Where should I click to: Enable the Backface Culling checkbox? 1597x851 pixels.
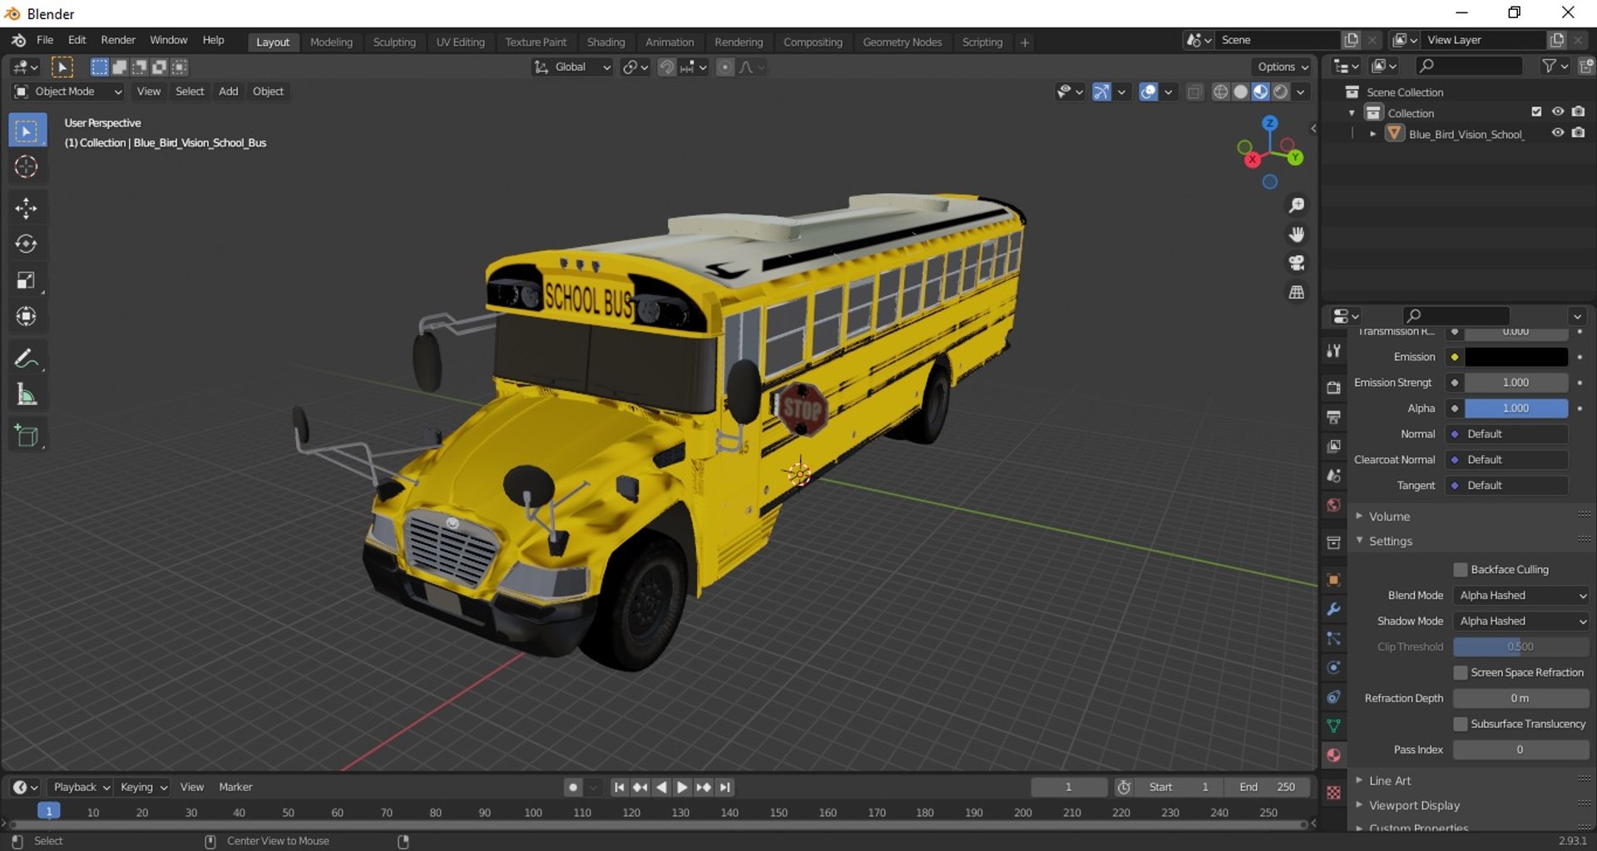[1461, 570]
